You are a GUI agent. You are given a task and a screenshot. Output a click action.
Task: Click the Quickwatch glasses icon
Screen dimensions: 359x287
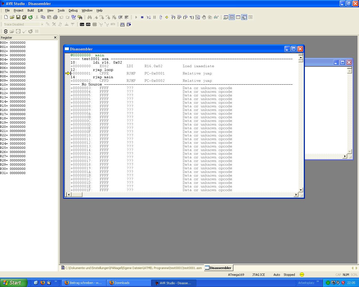click(x=216, y=17)
